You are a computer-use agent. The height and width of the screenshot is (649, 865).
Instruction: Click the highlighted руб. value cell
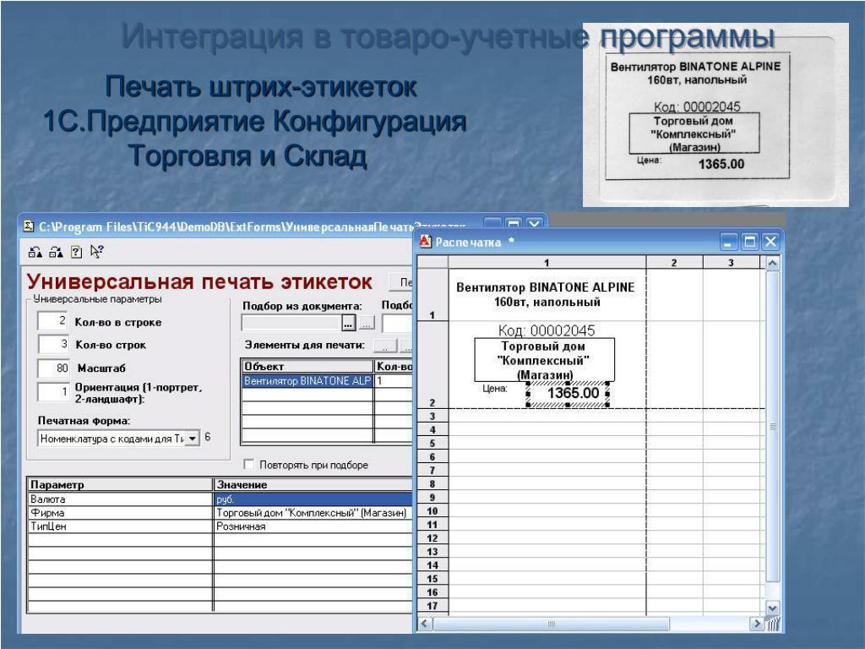[x=313, y=499]
